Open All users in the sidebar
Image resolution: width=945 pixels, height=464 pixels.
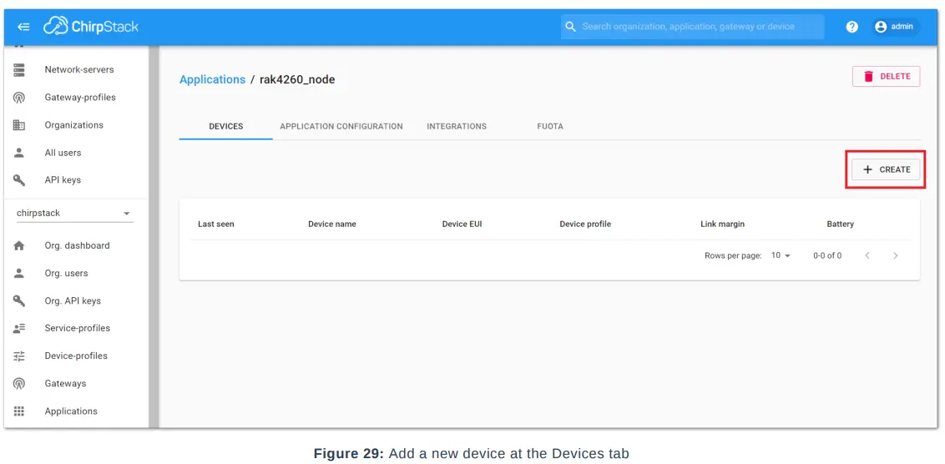click(76, 153)
